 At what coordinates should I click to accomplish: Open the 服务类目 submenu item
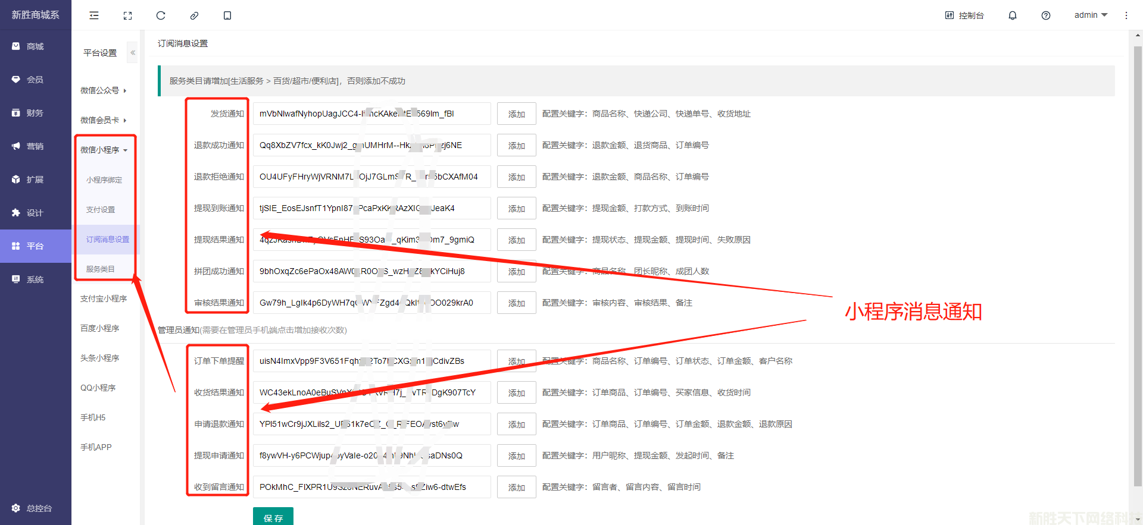tap(100, 269)
